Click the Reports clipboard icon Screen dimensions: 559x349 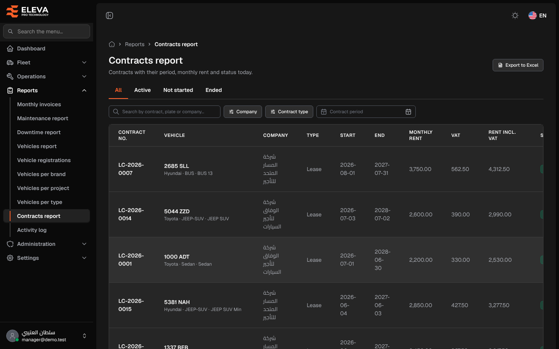10,90
